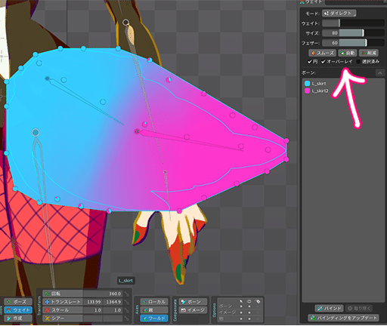The height and width of the screenshot is (326, 387).
Task: Switch axes to ローカル (Local)
Action: (x=154, y=302)
